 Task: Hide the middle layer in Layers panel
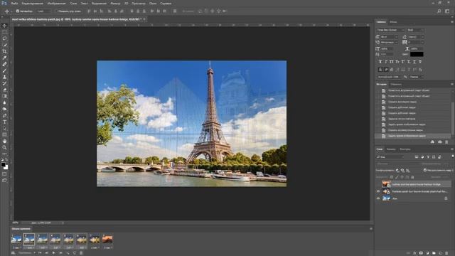378,191
